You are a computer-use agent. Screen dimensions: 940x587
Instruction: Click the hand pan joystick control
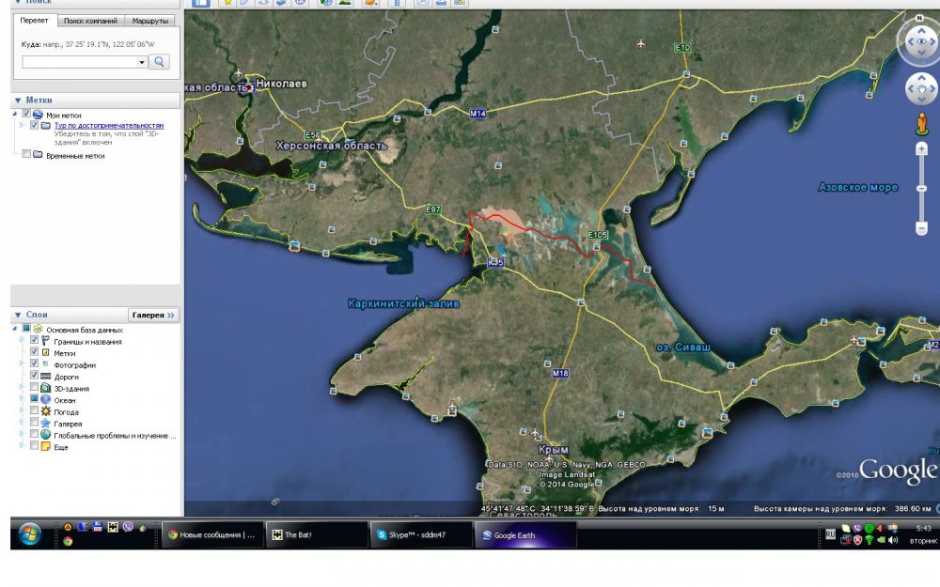(920, 90)
